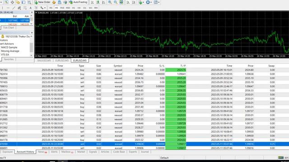Expand the Periods clock dropdown arrow

click(151, 2)
